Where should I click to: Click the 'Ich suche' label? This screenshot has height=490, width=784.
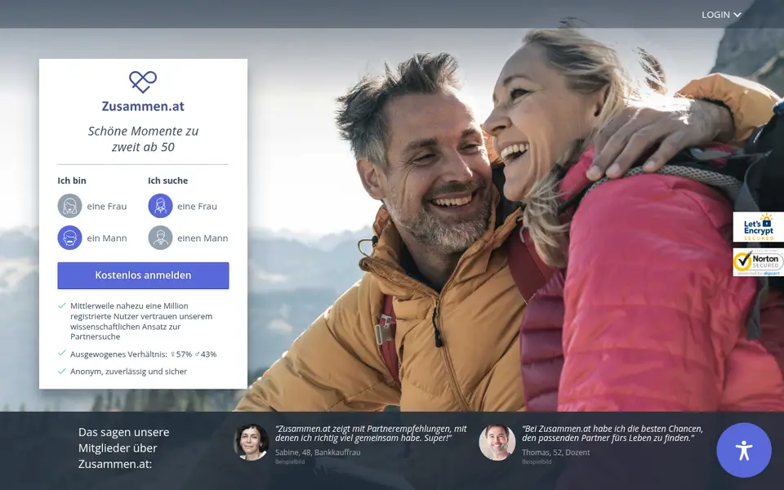click(x=168, y=180)
